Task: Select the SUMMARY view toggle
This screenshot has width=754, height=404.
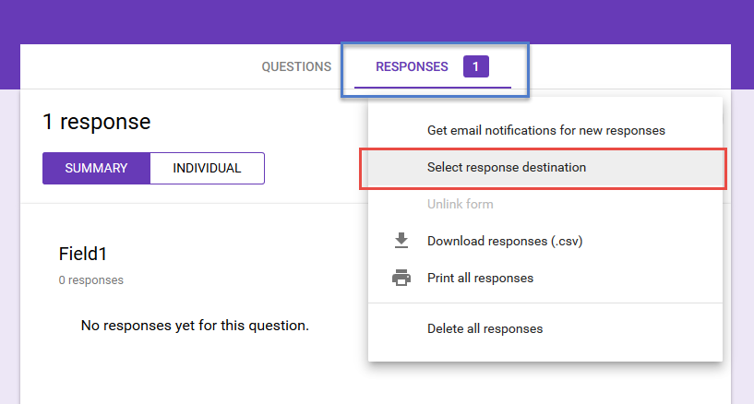Action: coord(96,168)
